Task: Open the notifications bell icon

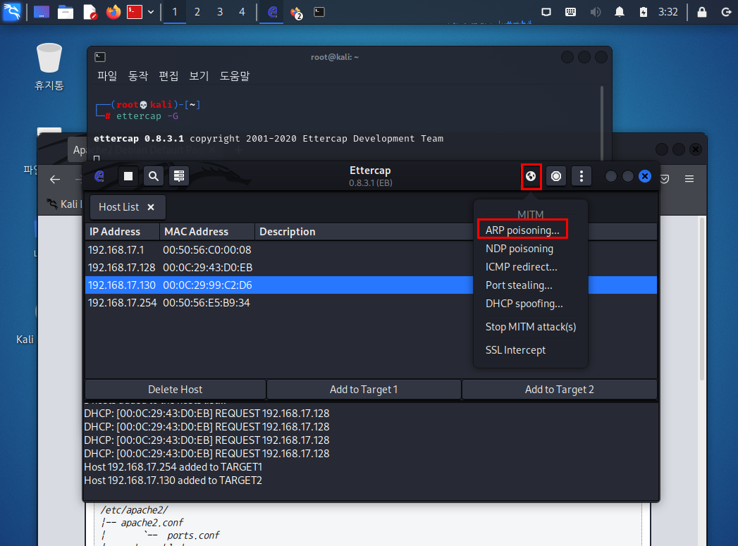Action: point(620,12)
